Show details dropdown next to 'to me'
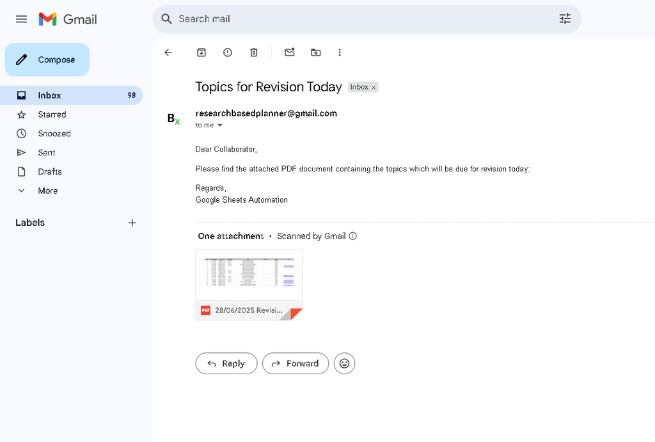Screen dimensions: 655x442 pos(220,125)
